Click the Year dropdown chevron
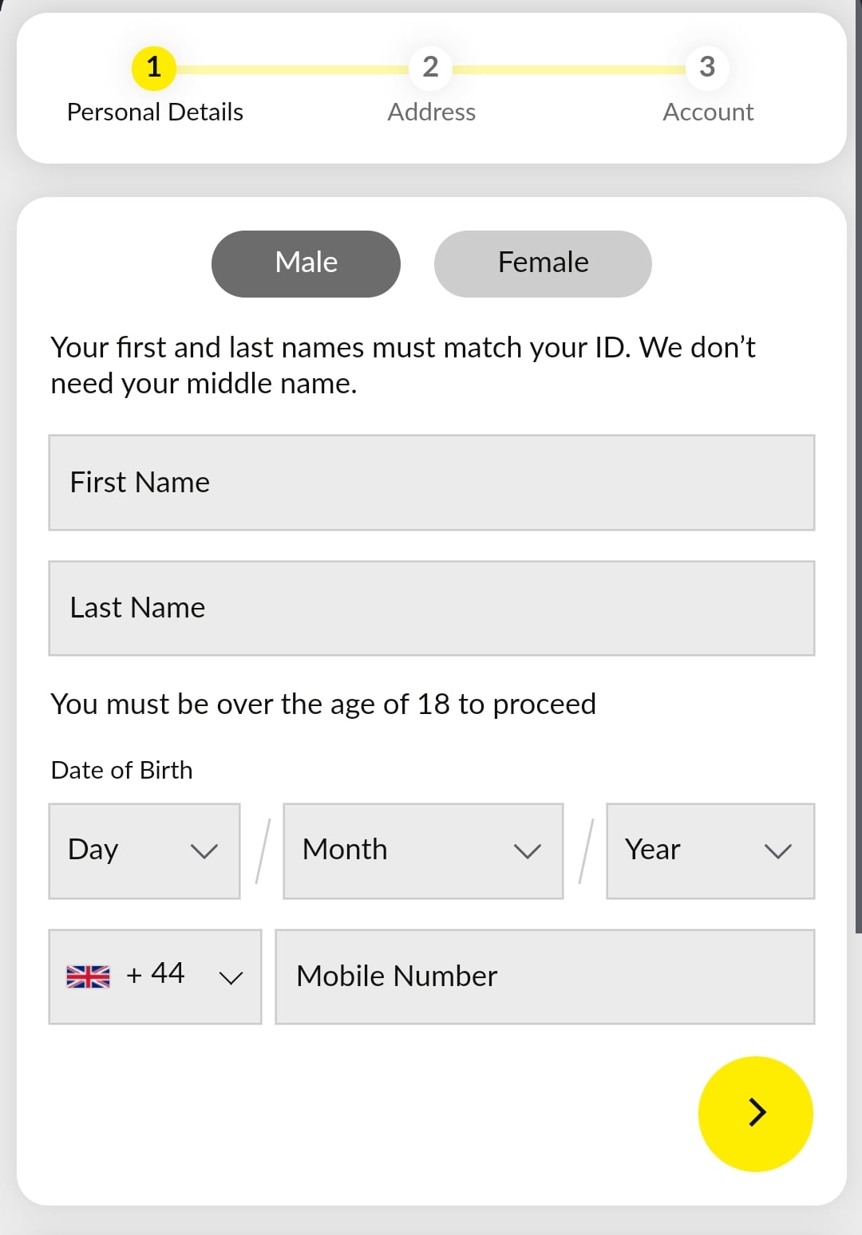 click(x=778, y=850)
